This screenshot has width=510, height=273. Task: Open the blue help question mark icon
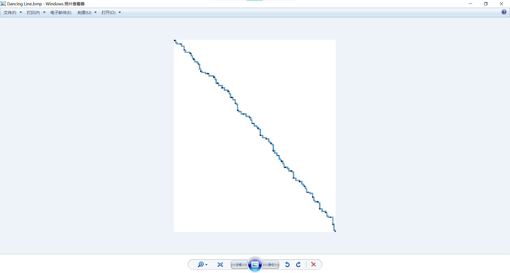coord(504,12)
